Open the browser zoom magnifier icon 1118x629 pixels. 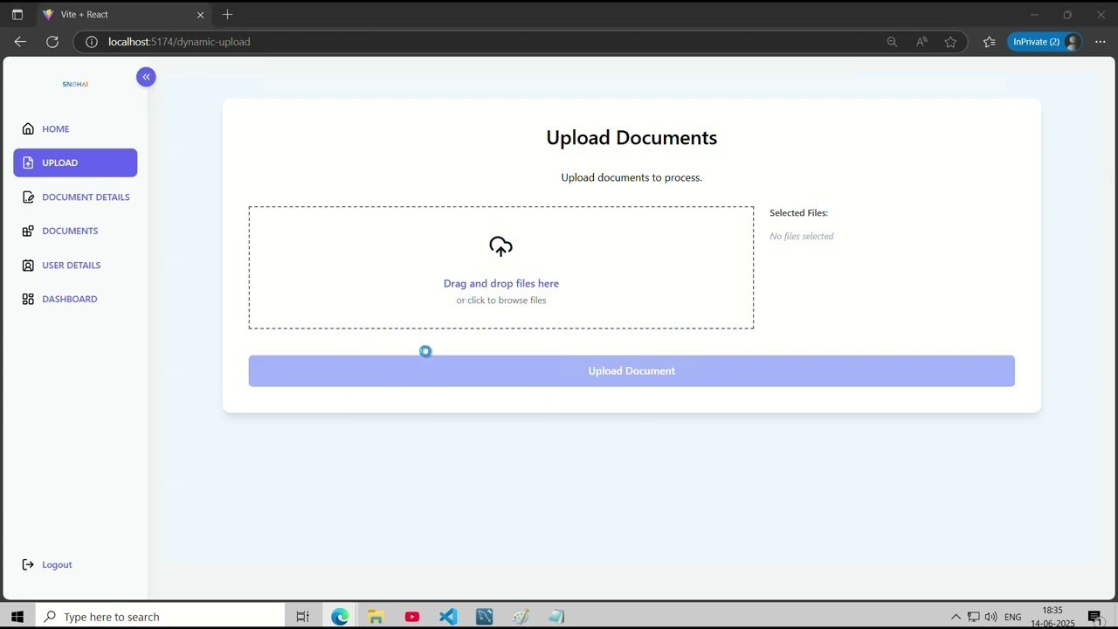click(x=892, y=41)
